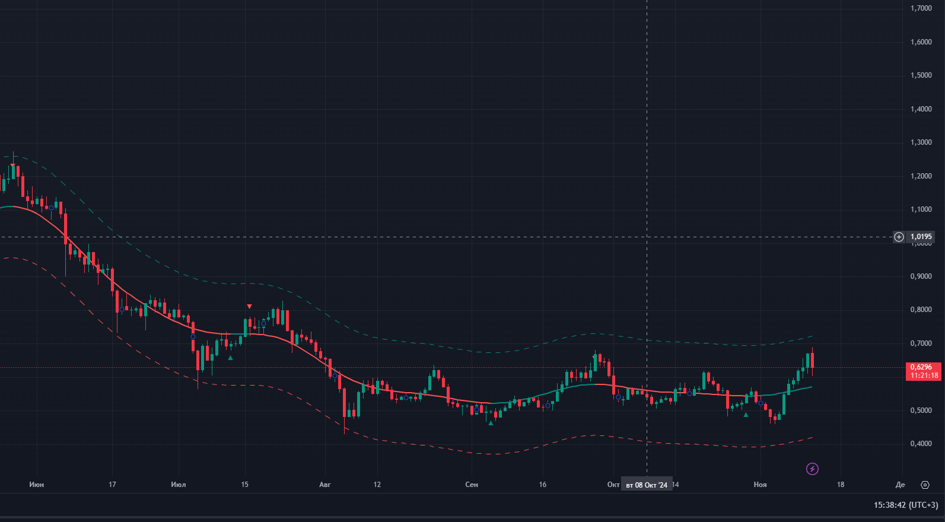Click the 1,2000 price scale label
Screen dimensions: 945x522
pos(921,176)
